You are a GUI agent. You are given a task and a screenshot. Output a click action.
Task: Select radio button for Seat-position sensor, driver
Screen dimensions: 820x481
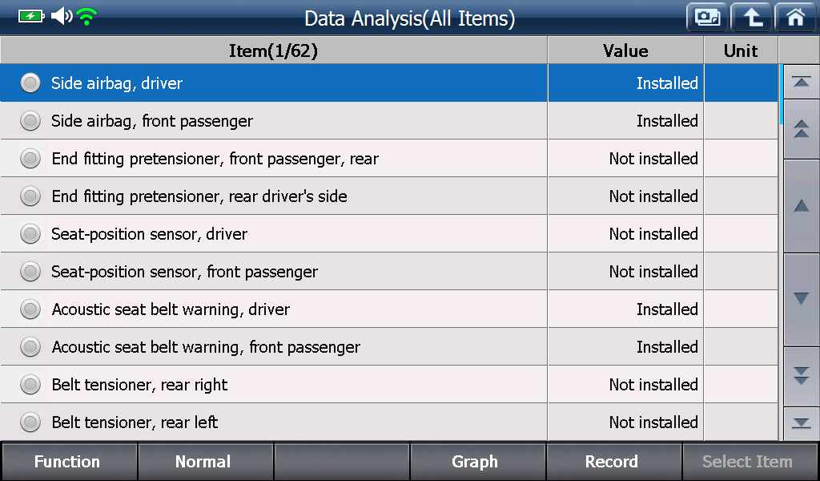(x=30, y=234)
